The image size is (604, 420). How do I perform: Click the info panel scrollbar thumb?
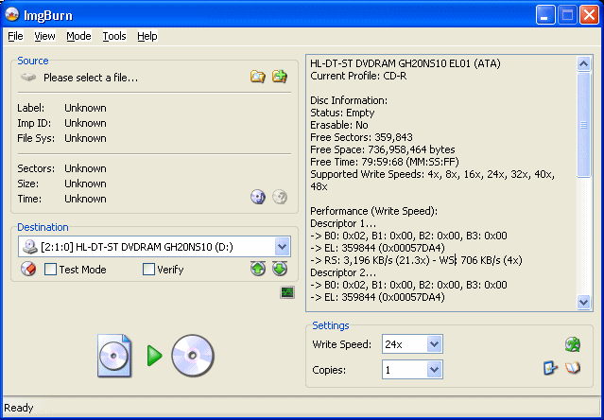583,125
